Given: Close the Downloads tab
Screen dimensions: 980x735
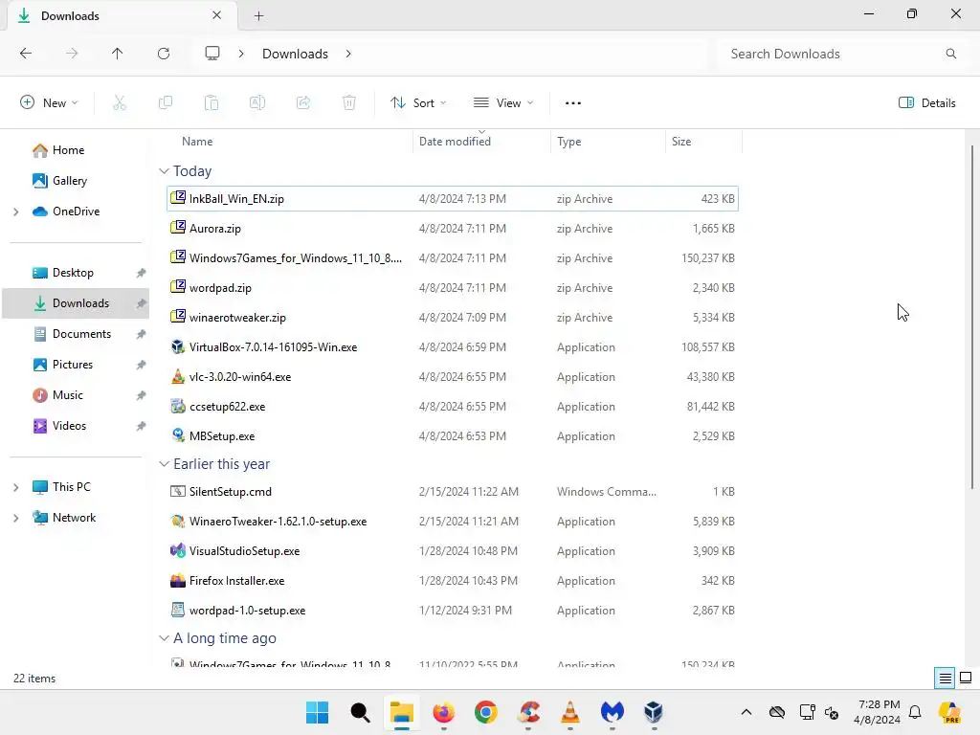Looking at the screenshot, I should point(217,15).
